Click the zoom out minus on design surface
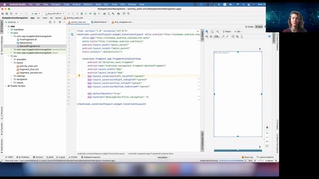 pyautogui.click(x=267, y=137)
